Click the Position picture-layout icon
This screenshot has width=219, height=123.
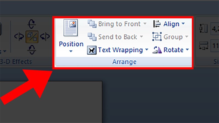tap(71, 28)
